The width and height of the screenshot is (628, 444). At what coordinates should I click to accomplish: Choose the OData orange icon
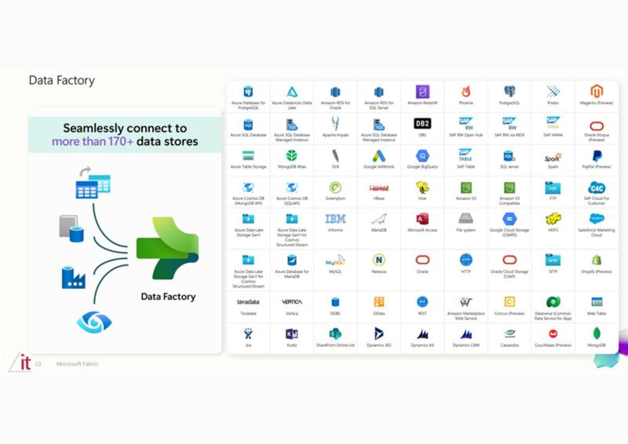(x=379, y=302)
